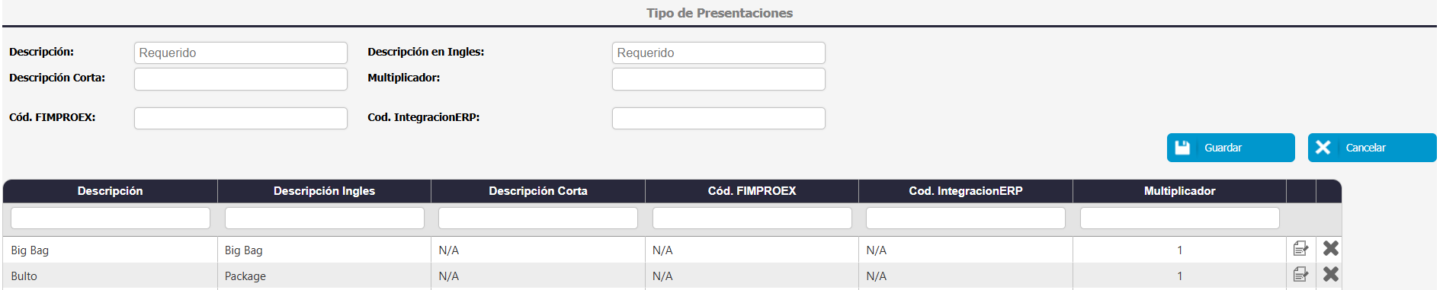Viewport: 1443px width, 290px height.
Task: Focus the Descripción required field
Action: point(241,53)
